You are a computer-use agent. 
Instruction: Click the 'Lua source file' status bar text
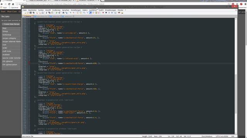click(x=28, y=136)
